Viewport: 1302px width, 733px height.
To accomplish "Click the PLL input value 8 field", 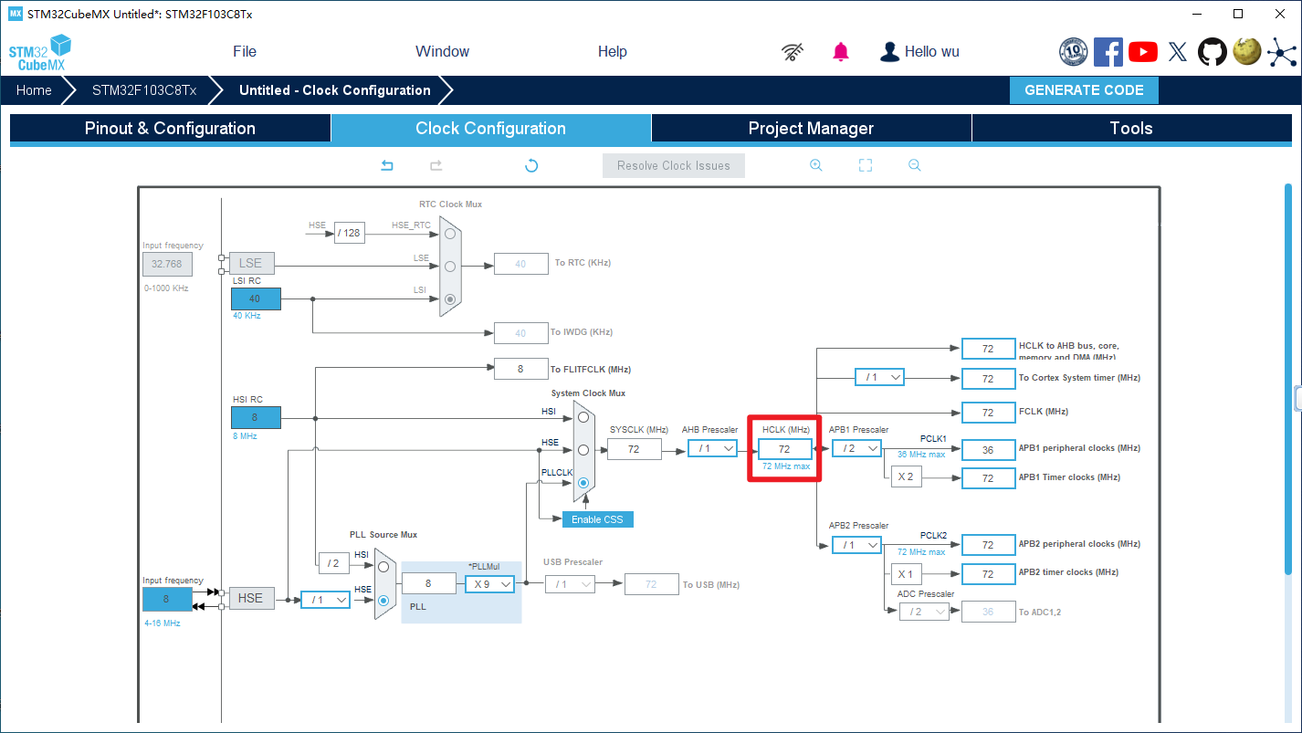I will 429,584.
